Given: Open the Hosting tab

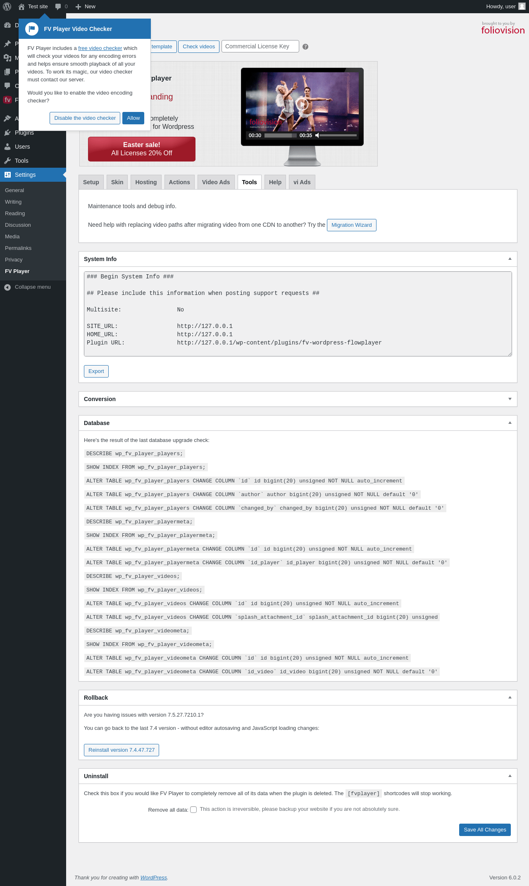Looking at the screenshot, I should pyautogui.click(x=146, y=182).
